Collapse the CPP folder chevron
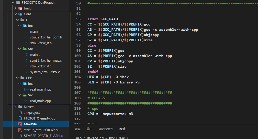 click(17, 78)
